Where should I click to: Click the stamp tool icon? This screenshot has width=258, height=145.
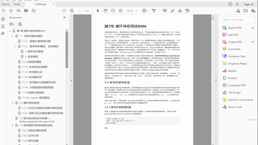187,11
